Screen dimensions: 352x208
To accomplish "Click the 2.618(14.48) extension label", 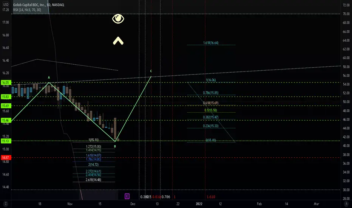I will pyautogui.click(x=93, y=180).
